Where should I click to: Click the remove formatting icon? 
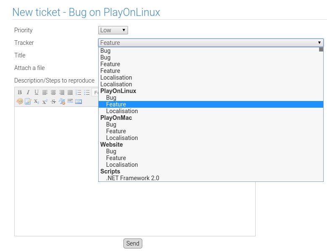point(62,101)
